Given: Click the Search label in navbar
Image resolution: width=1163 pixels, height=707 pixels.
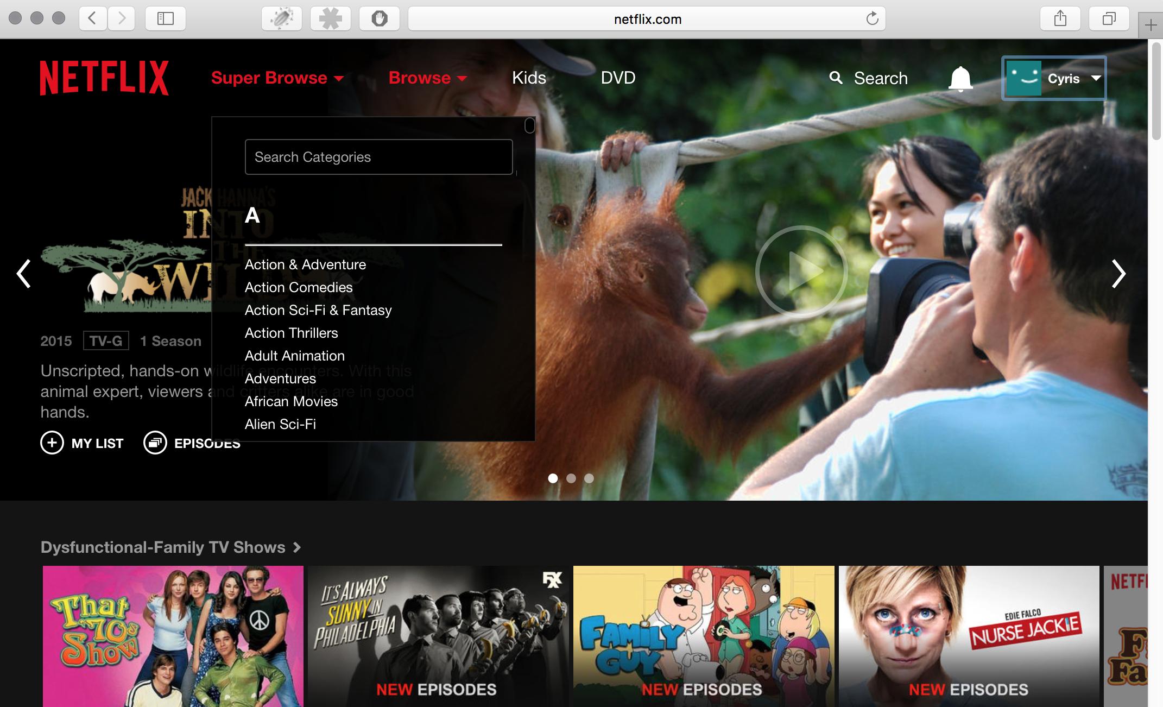Looking at the screenshot, I should 881,78.
